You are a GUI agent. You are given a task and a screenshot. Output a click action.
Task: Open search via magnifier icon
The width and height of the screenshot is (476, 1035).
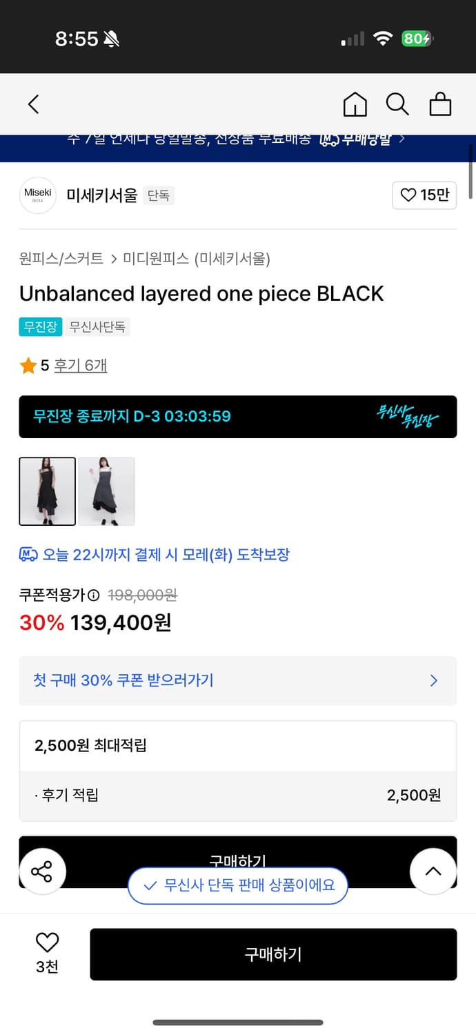click(397, 104)
